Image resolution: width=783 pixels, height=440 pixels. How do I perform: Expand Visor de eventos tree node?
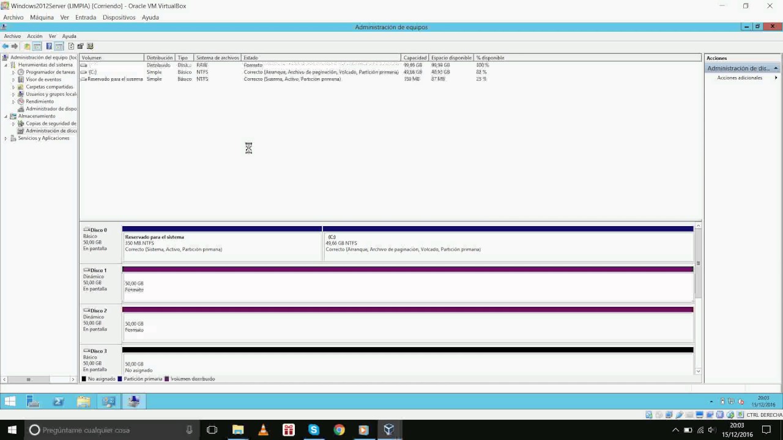(13, 79)
